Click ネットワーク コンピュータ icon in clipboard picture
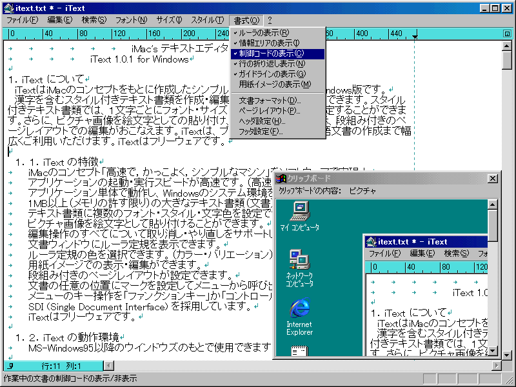The image size is (516, 387). (x=299, y=268)
